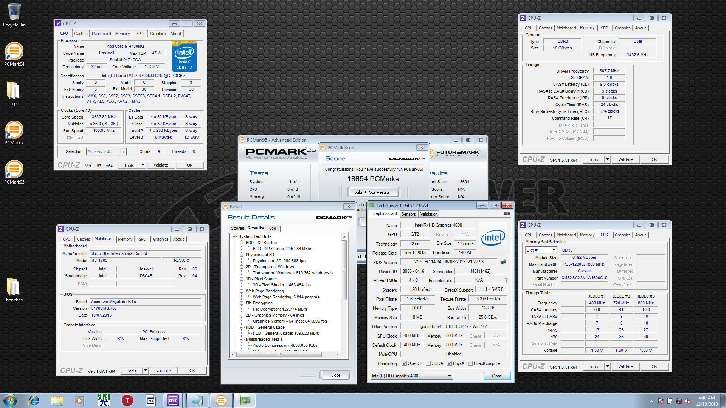Click the Intel logo in GPU-Z
Viewport: 726px width, 408px height.
point(493,238)
